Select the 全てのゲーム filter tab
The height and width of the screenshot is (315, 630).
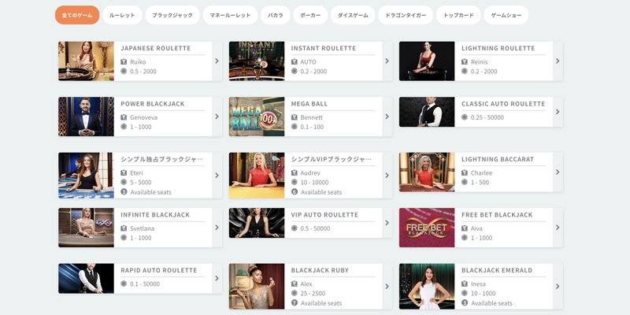(77, 15)
